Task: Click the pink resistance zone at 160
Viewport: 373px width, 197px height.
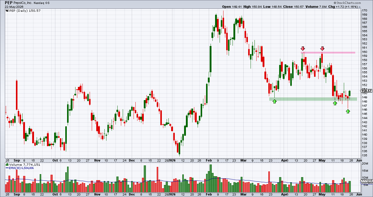Action: [x=328, y=53]
